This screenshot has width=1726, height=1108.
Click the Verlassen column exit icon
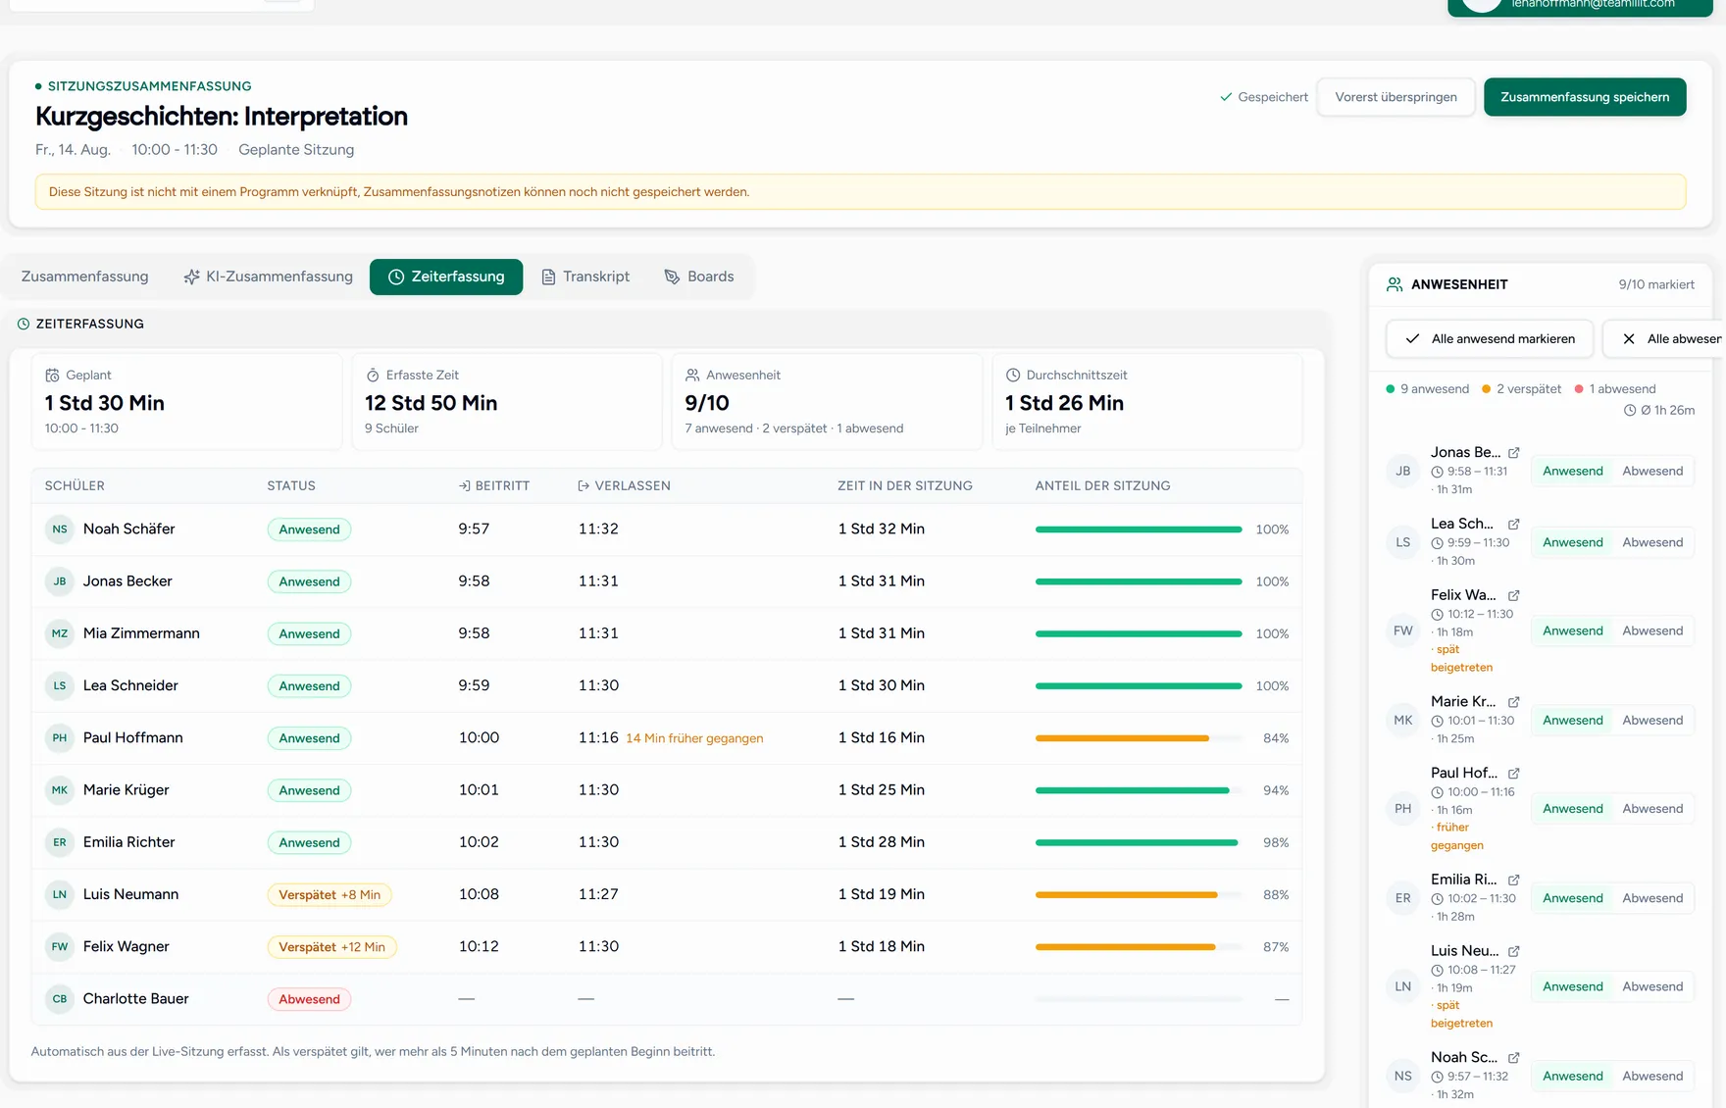(x=584, y=486)
